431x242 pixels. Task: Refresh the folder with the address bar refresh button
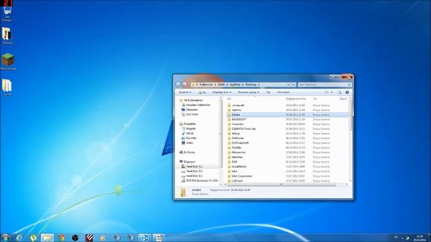(x=294, y=85)
